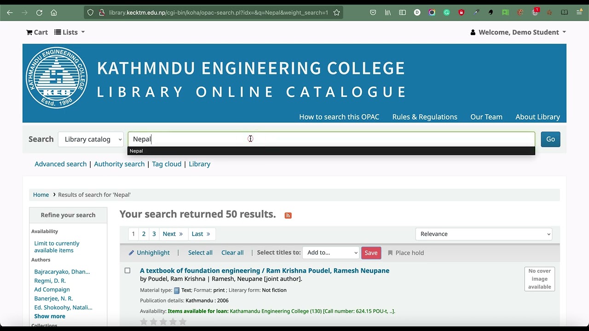
Task: Filter by author Bajracaryako, Dhan...
Action: (62, 272)
